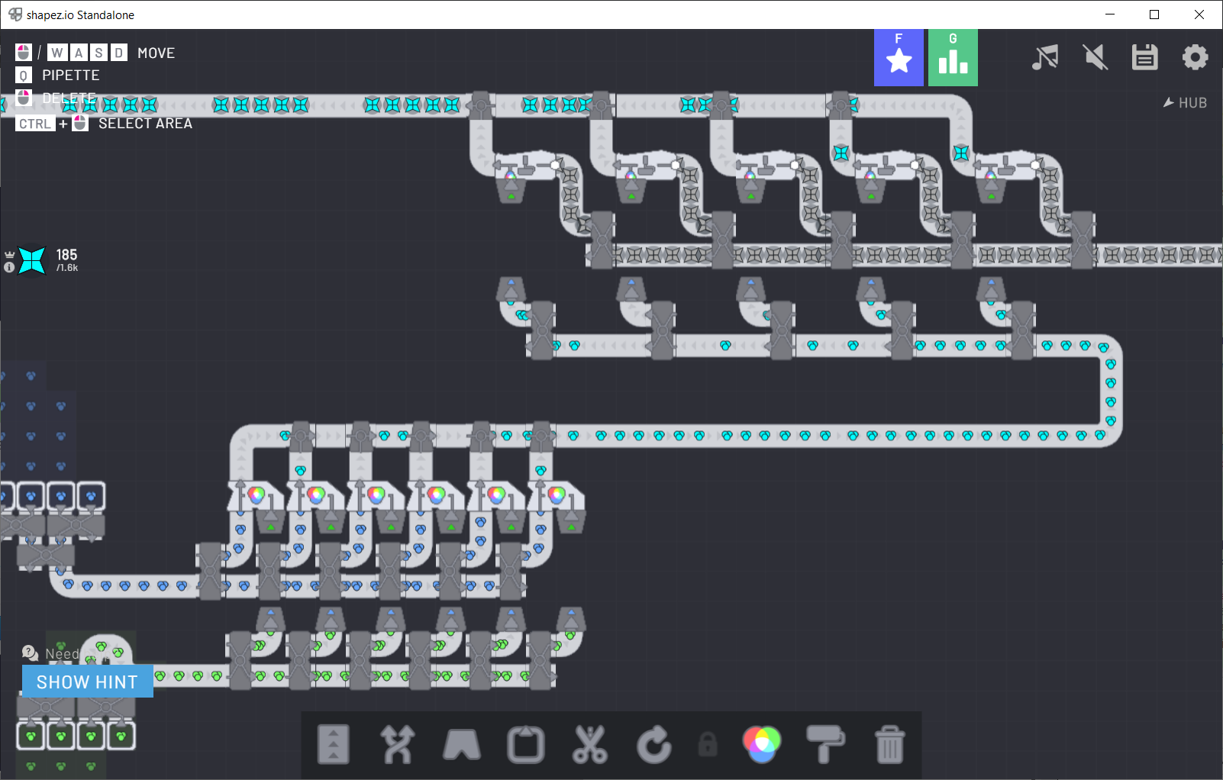Select the balancer building tool
Viewport: 1223px width, 780px height.
pyautogui.click(x=397, y=744)
